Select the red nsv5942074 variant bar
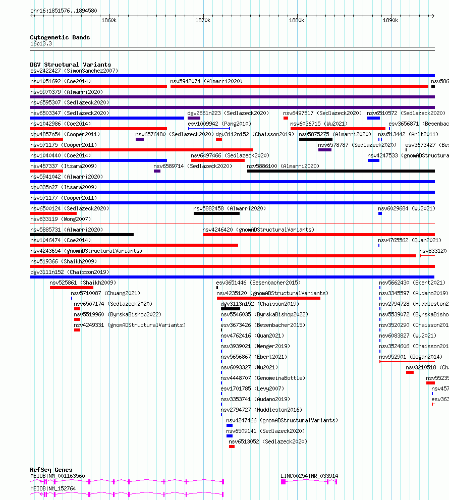The image size is (449, 500). click(x=300, y=86)
